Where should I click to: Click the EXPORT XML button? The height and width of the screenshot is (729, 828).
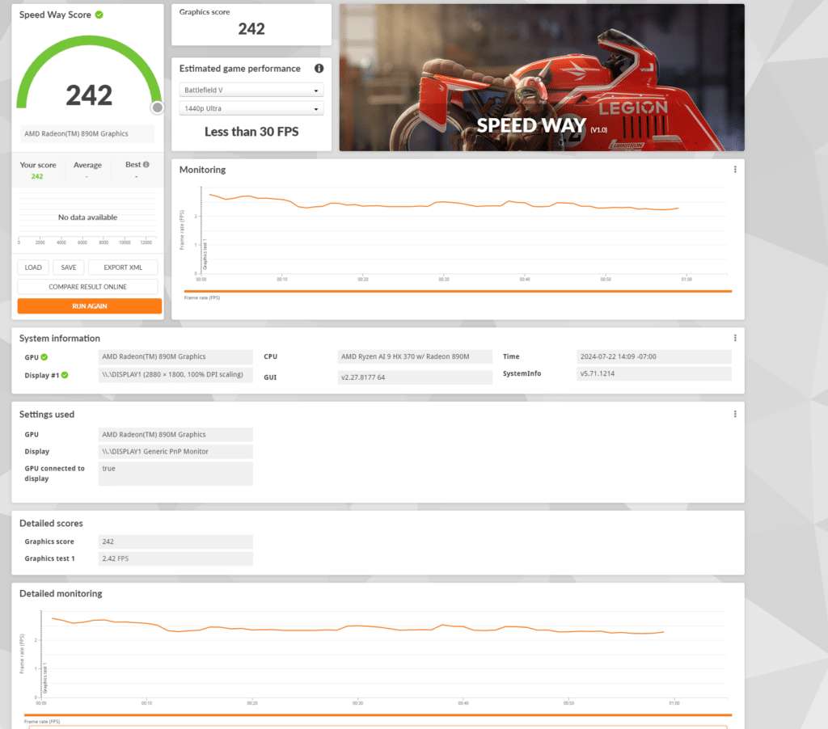point(123,267)
